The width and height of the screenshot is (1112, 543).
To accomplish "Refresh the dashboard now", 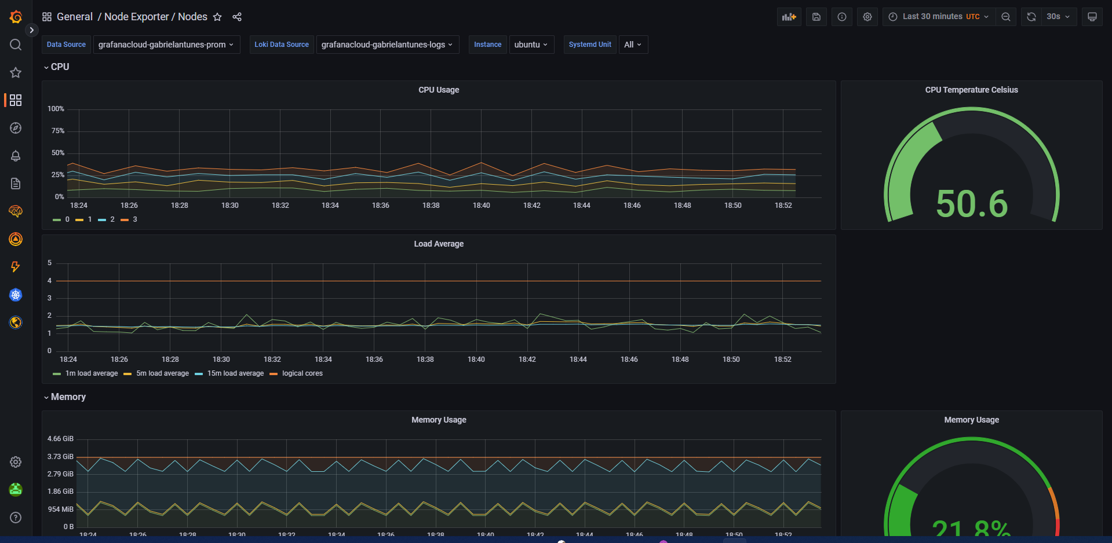I will 1031,17.
